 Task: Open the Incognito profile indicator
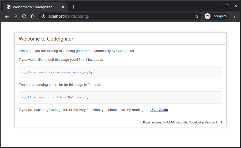(217, 16)
